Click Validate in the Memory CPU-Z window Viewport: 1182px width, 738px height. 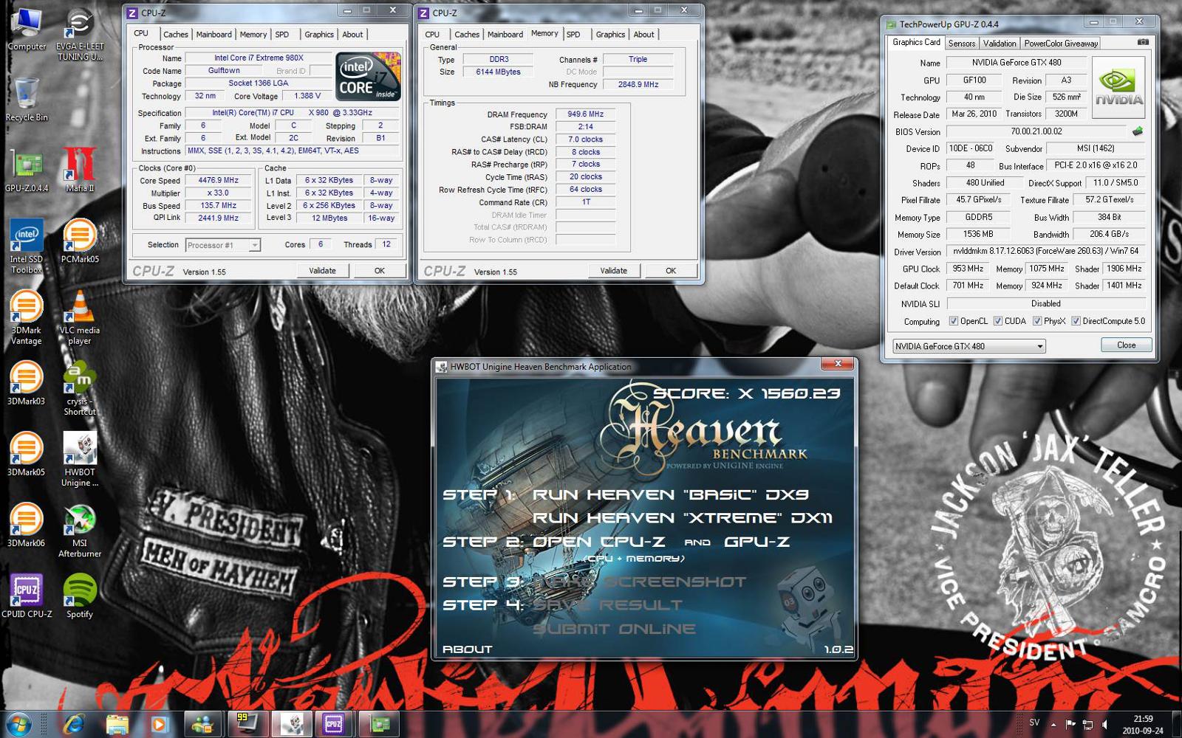(613, 271)
